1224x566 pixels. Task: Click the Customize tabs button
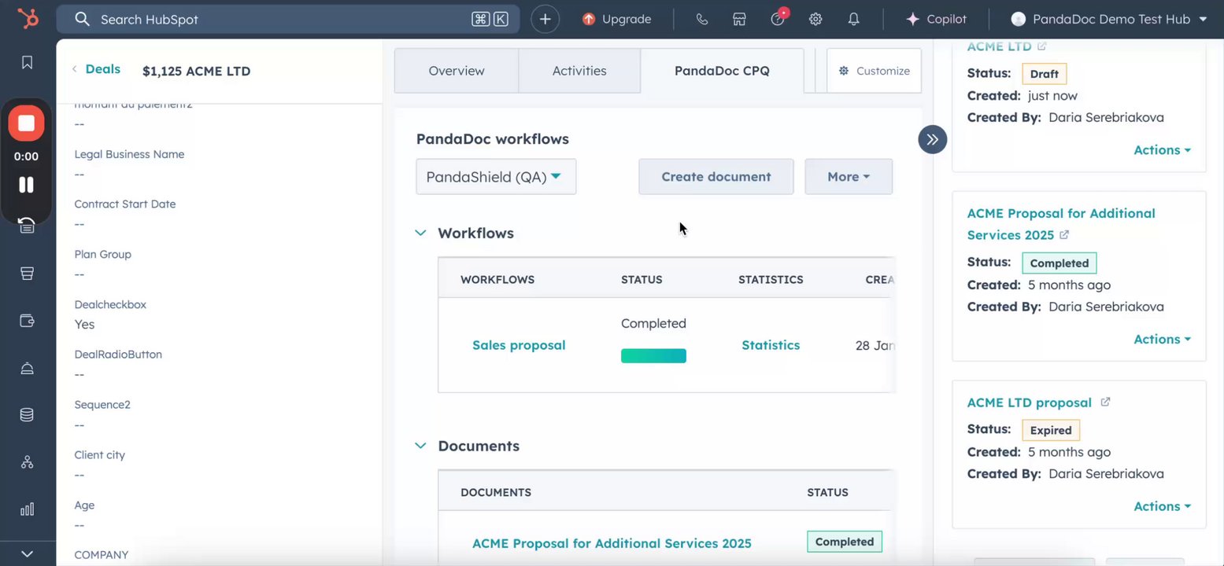click(874, 71)
